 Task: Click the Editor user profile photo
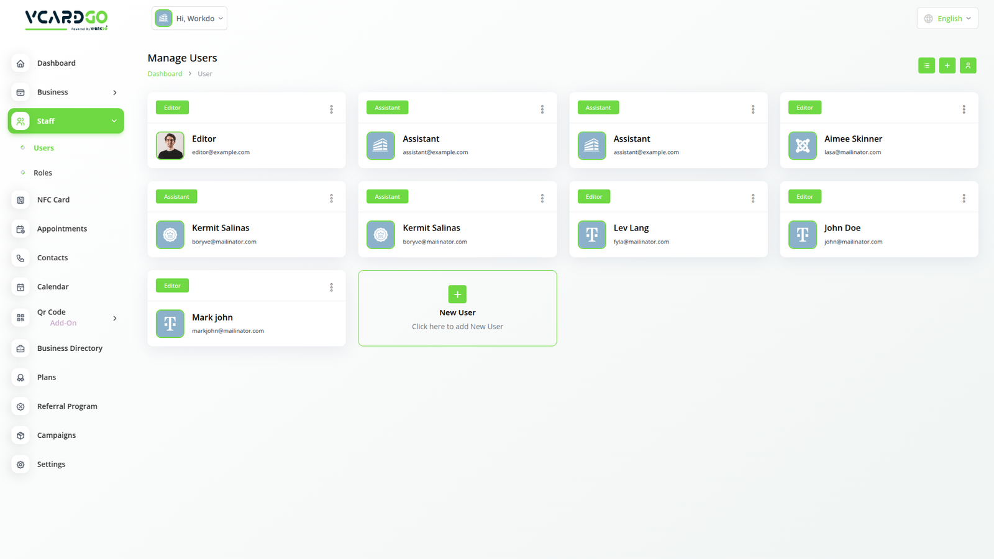[x=170, y=146]
